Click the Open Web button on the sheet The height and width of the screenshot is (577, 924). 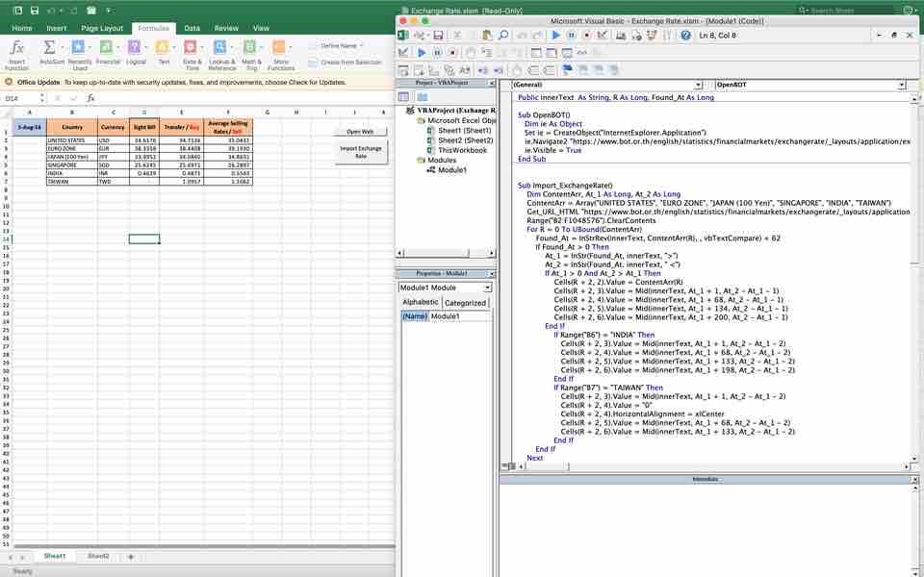point(360,132)
